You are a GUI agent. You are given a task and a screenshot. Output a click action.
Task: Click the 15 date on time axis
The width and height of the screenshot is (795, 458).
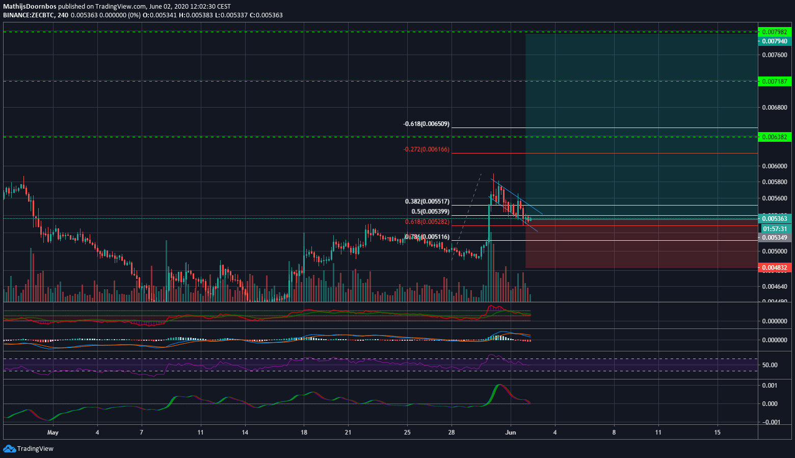coord(718,432)
